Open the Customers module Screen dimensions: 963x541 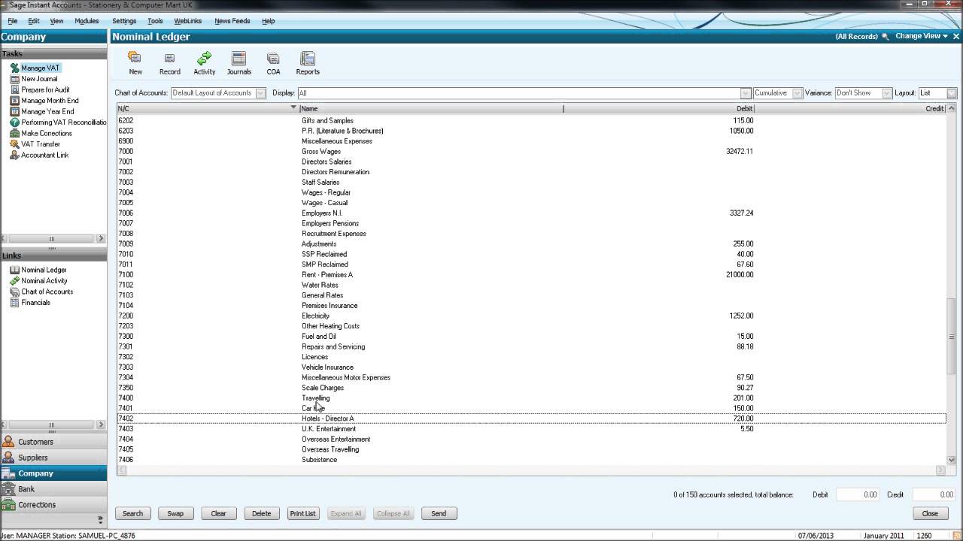coord(53,442)
